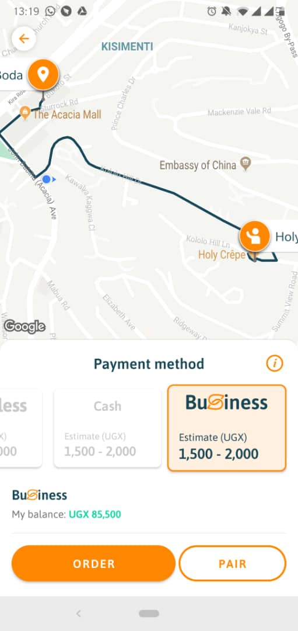The width and height of the screenshot is (298, 631).
Task: Select the Cash payment card
Action: point(107,428)
